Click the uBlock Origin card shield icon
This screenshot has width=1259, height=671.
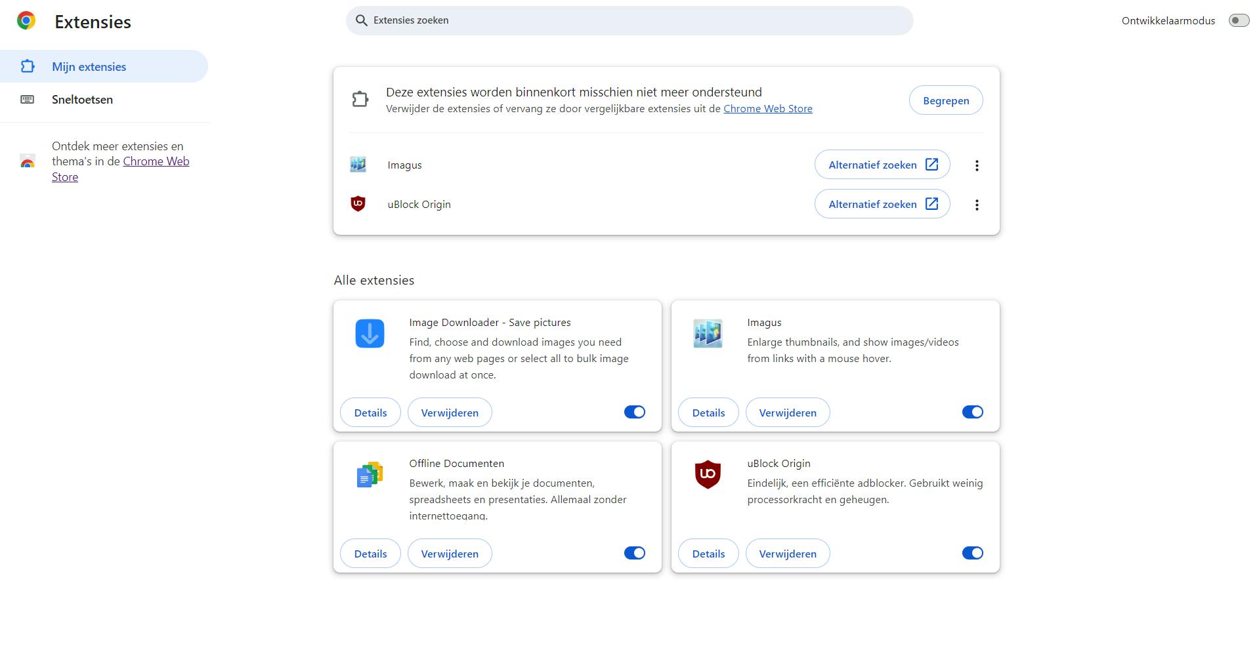click(x=708, y=474)
